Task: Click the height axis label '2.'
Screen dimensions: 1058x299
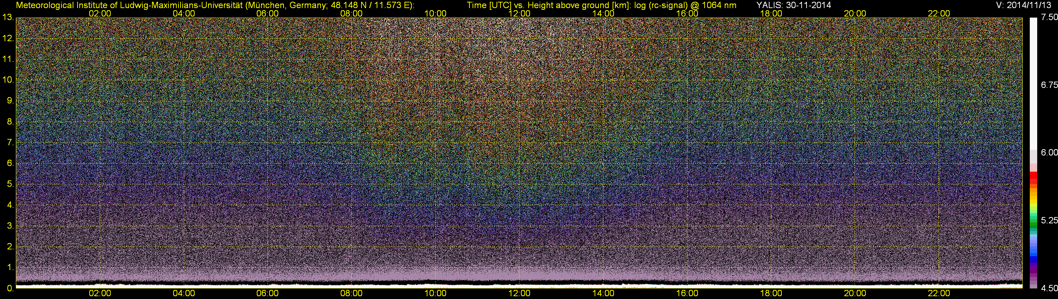Action: click(x=10, y=247)
